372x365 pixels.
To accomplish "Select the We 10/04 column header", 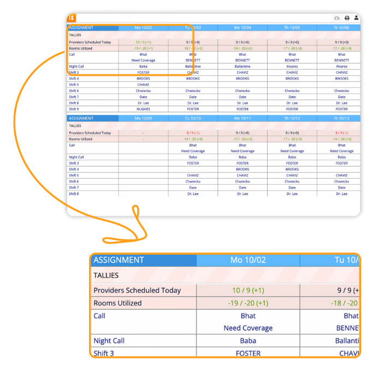I will coord(243,27).
